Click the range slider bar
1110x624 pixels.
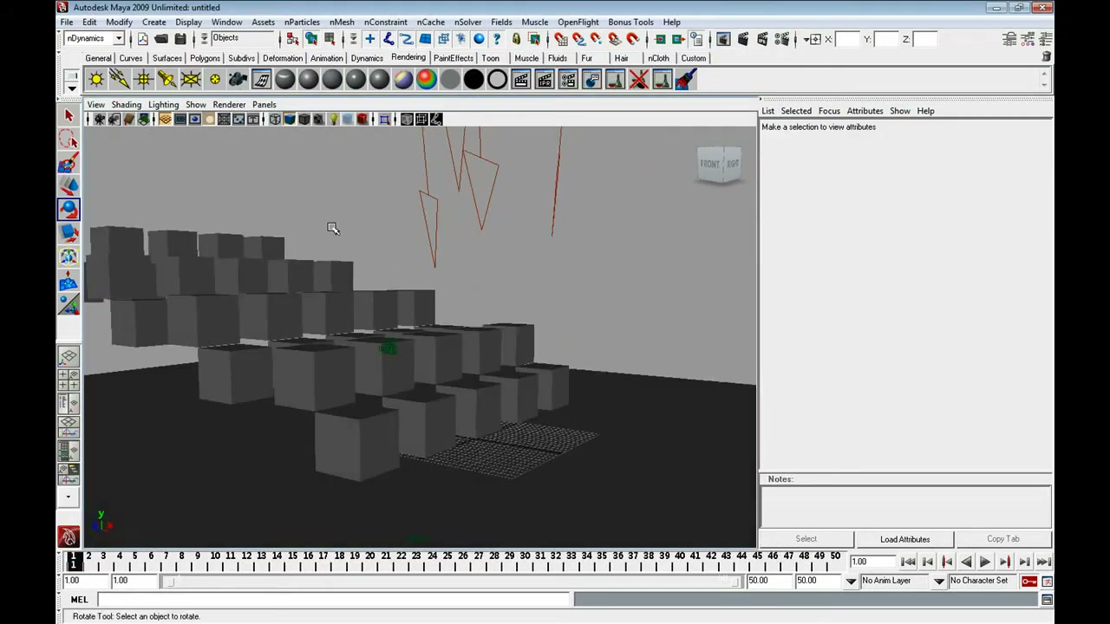pos(451,582)
